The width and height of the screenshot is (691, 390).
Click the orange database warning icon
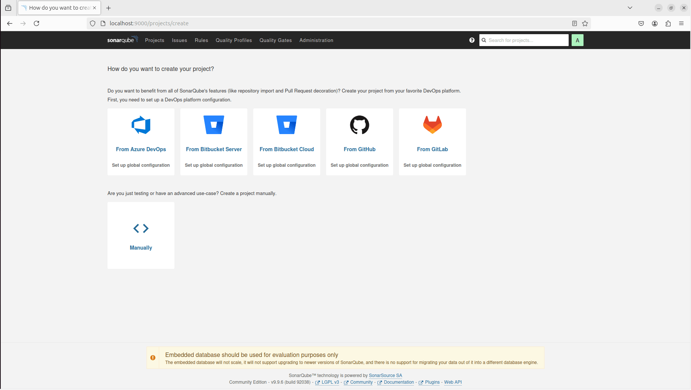coord(153,358)
